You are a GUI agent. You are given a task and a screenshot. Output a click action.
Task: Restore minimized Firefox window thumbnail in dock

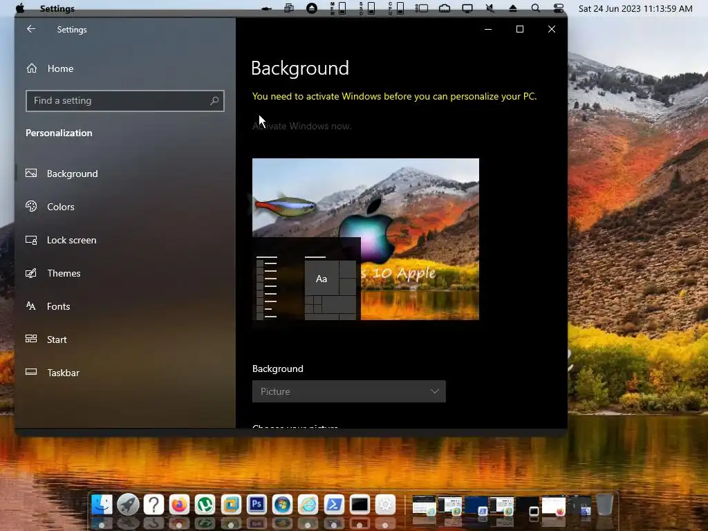[x=554, y=505]
